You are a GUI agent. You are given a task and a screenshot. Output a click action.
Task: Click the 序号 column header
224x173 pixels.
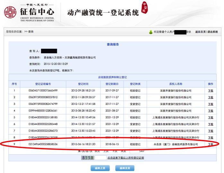click(14, 84)
